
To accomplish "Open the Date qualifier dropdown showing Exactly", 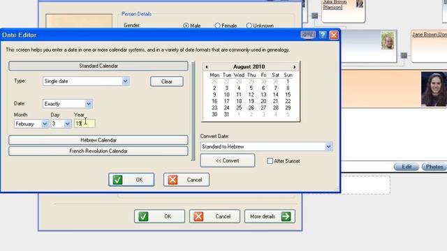I will pos(89,104).
